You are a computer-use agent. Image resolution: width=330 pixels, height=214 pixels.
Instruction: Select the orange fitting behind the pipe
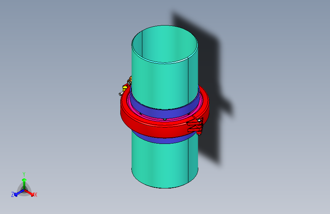click(x=130, y=80)
